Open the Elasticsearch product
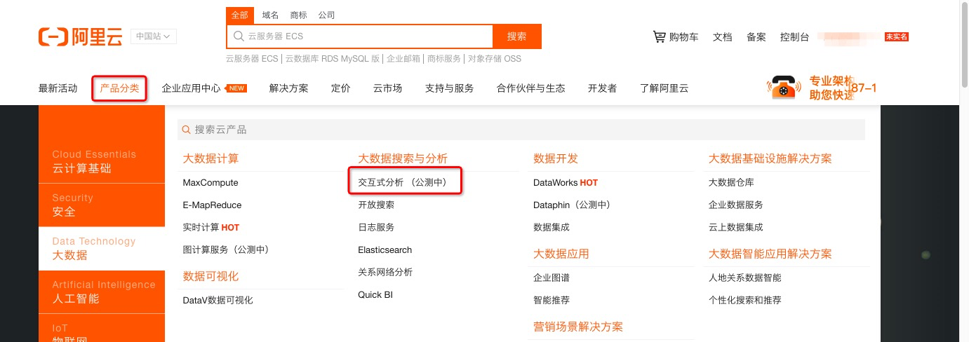The width and height of the screenshot is (969, 342). [x=385, y=249]
